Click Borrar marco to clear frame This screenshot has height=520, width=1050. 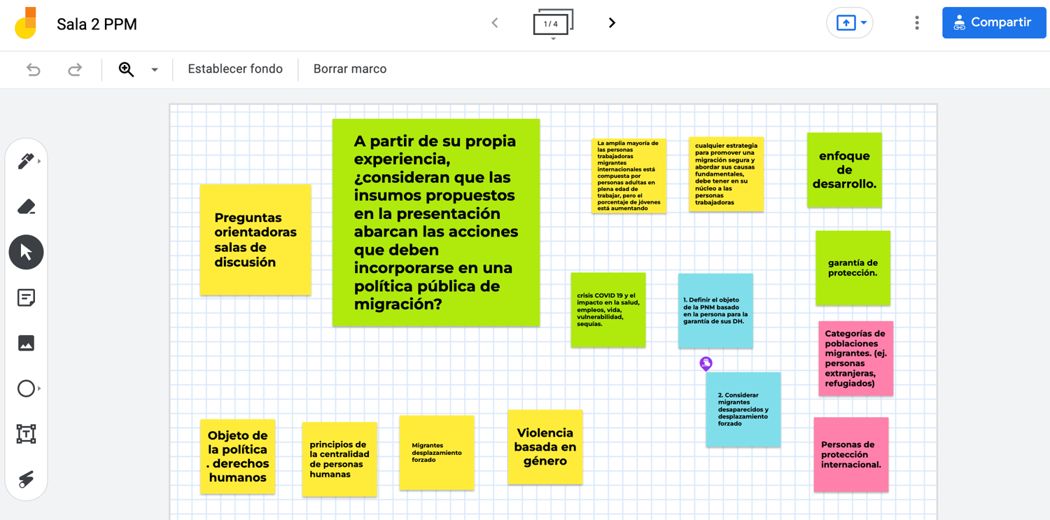[x=350, y=69]
